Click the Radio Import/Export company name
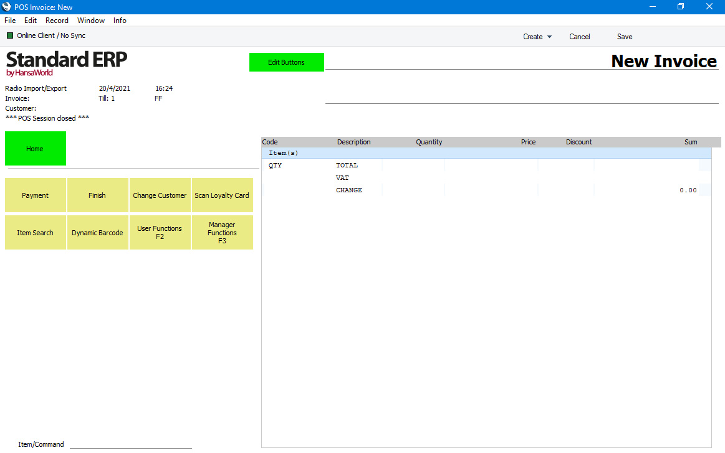 pyautogui.click(x=36, y=88)
